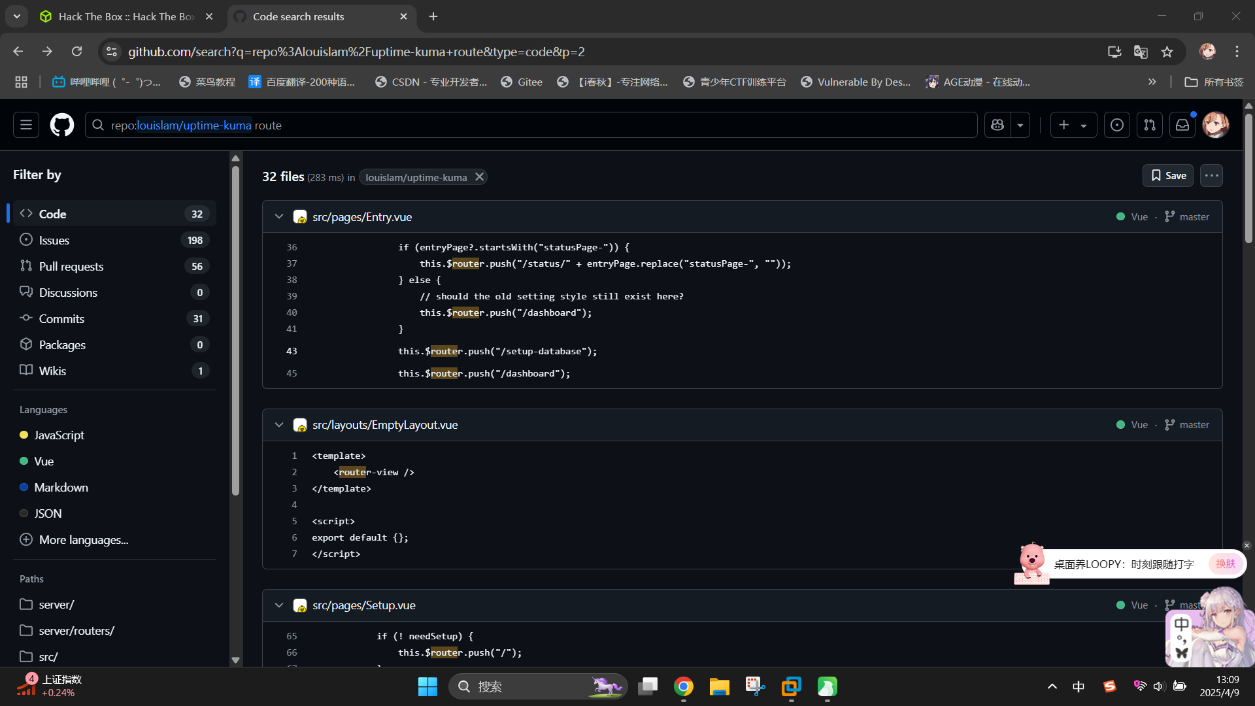Save this search with the Save button

[1168, 175]
